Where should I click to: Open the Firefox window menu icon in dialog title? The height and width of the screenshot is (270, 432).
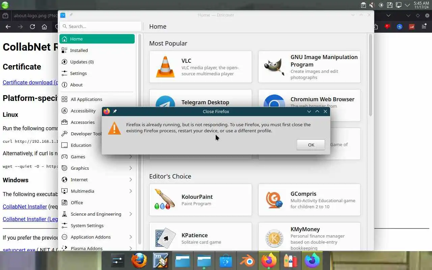107,111
